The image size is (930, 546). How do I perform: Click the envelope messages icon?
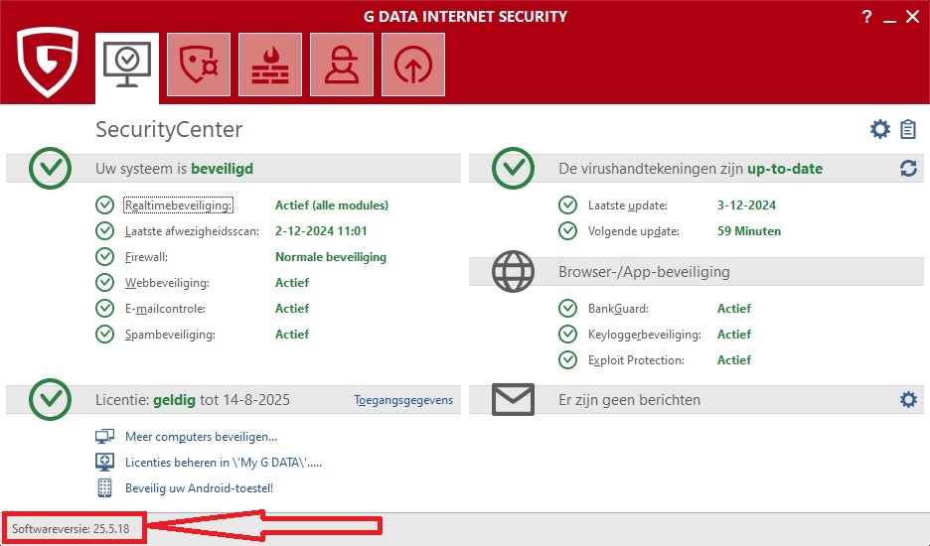[513, 399]
